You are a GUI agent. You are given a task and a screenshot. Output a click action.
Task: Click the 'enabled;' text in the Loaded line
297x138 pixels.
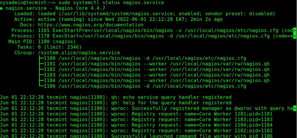pos(190,14)
